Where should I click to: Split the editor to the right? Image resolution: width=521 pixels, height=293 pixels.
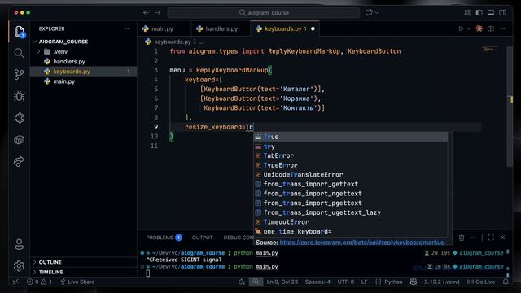coord(491,29)
